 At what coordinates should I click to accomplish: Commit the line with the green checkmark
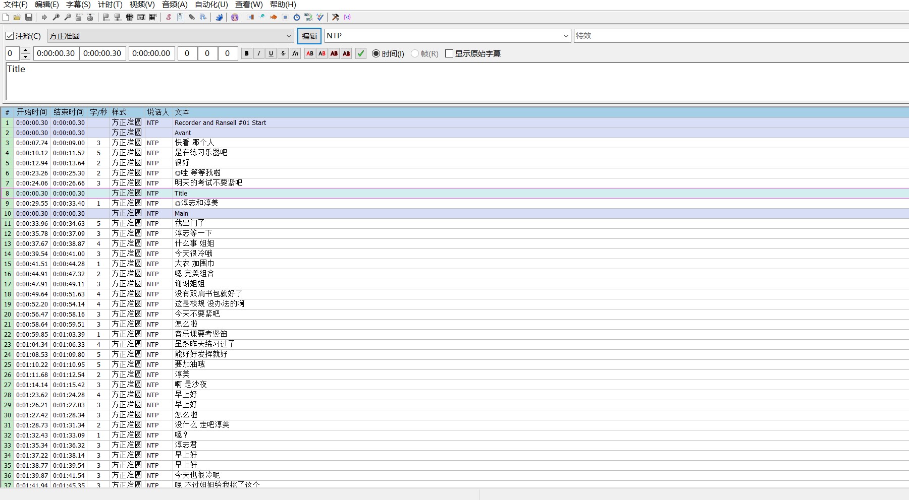[361, 53]
